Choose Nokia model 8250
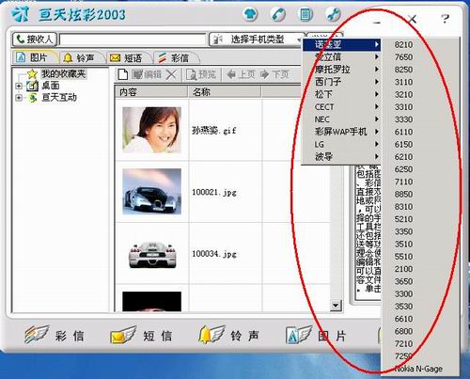Screen dimensions: 470x379 tap(420, 70)
